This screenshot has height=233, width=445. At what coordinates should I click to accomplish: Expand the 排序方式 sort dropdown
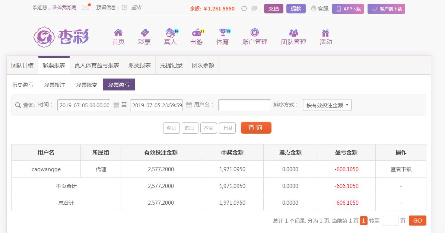pyautogui.click(x=327, y=105)
